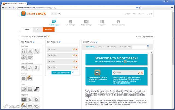The image size is (175, 110).
Task: Add the Flickr two-dots widget
Action: click(30, 106)
